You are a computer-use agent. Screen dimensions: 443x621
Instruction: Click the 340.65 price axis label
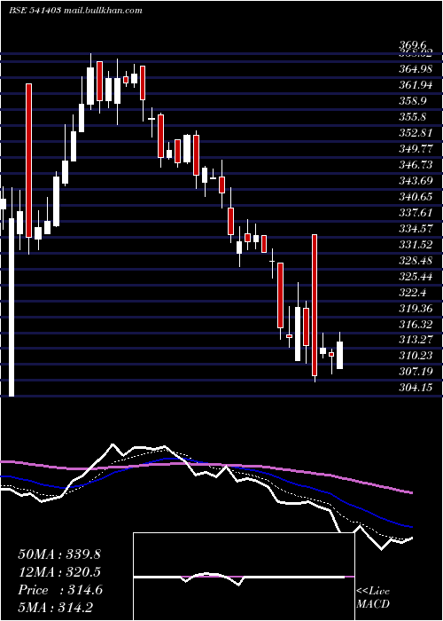coord(416,197)
